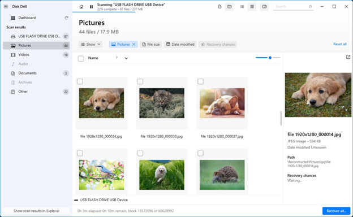353x217 pixels.
Task: Expand the Show dropdown filter
Action: 91,44
